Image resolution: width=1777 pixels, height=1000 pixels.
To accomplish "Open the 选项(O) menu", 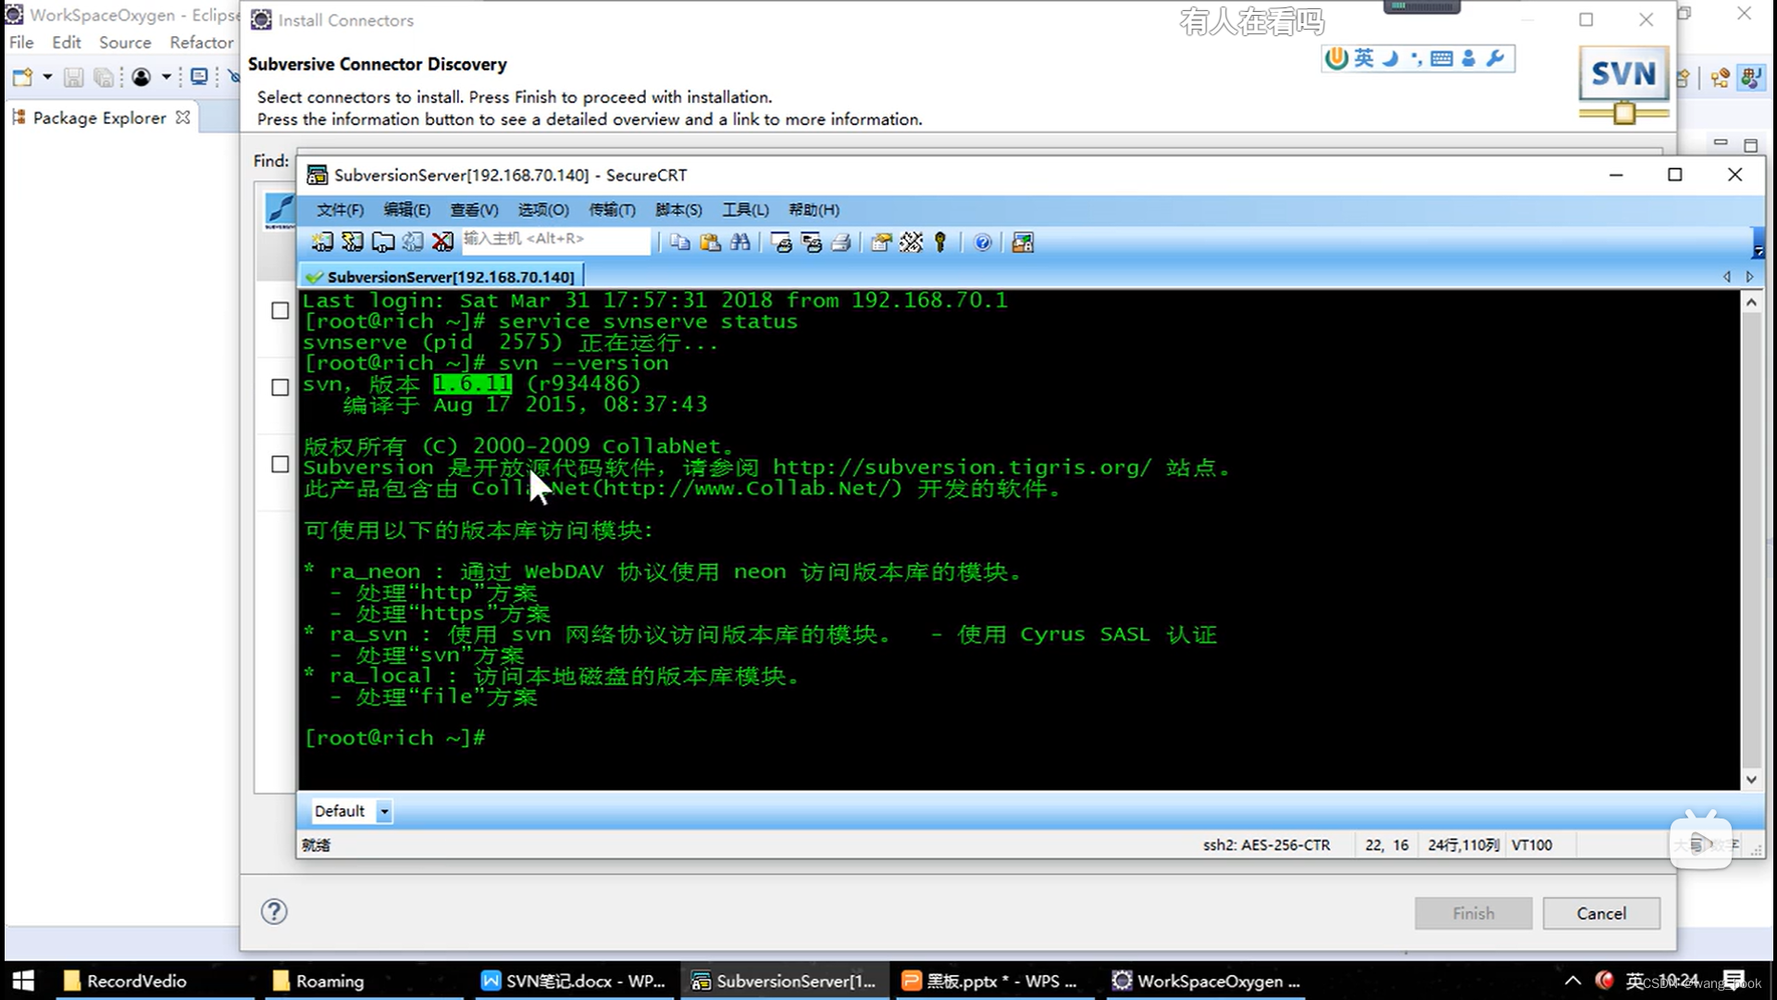I will point(543,210).
